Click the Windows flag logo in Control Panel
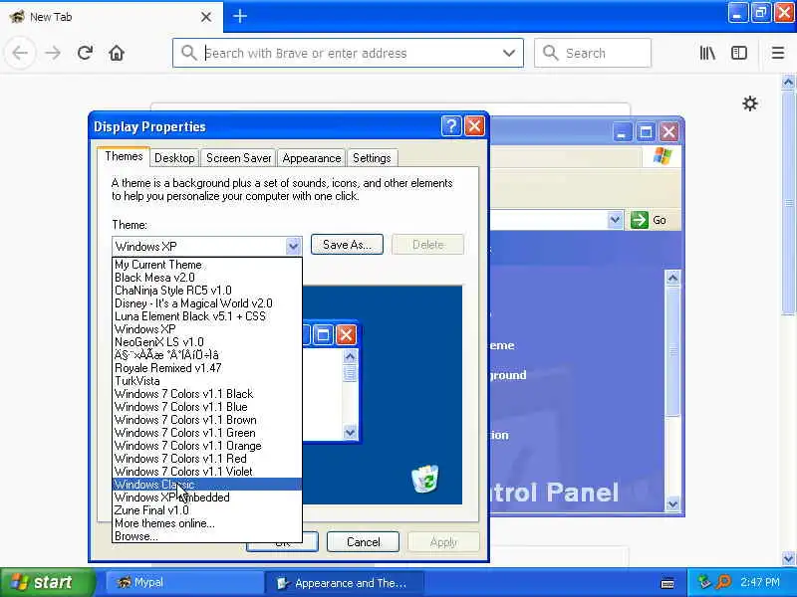 (x=663, y=156)
